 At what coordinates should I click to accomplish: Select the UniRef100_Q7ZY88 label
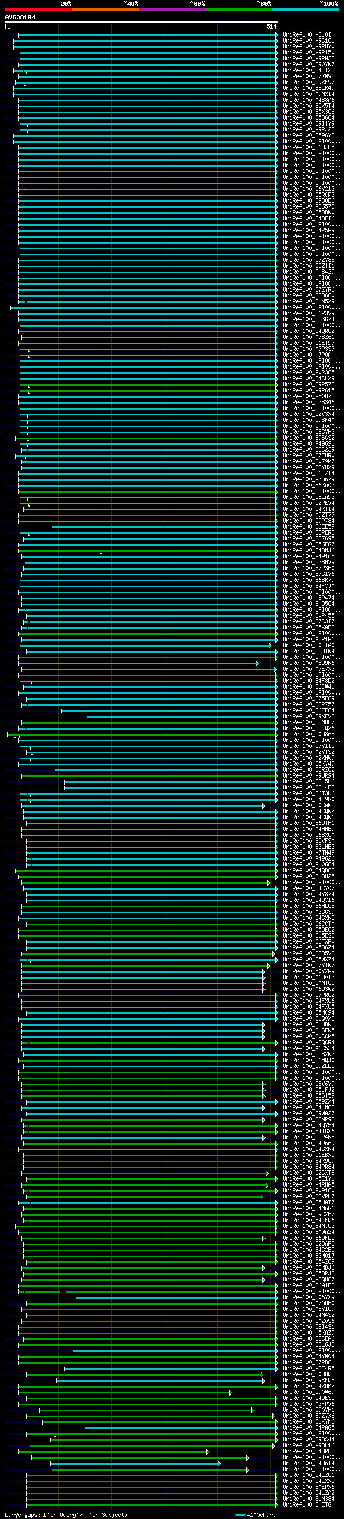(309, 260)
